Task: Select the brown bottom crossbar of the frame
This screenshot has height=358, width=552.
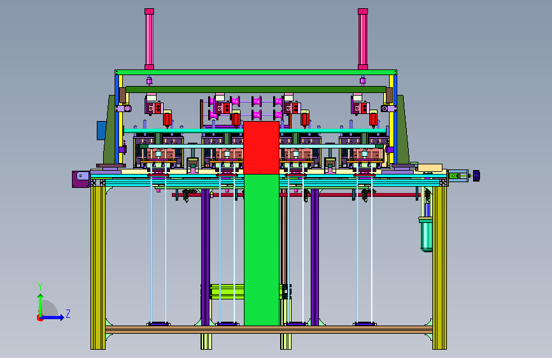Action: point(269,329)
